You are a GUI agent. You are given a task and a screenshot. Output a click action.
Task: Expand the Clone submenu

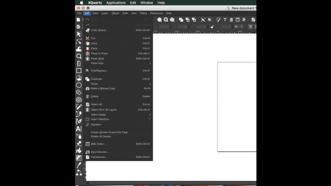(x=118, y=84)
